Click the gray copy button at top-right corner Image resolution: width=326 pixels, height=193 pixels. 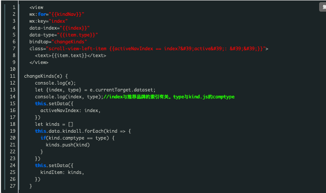click(323, 7)
